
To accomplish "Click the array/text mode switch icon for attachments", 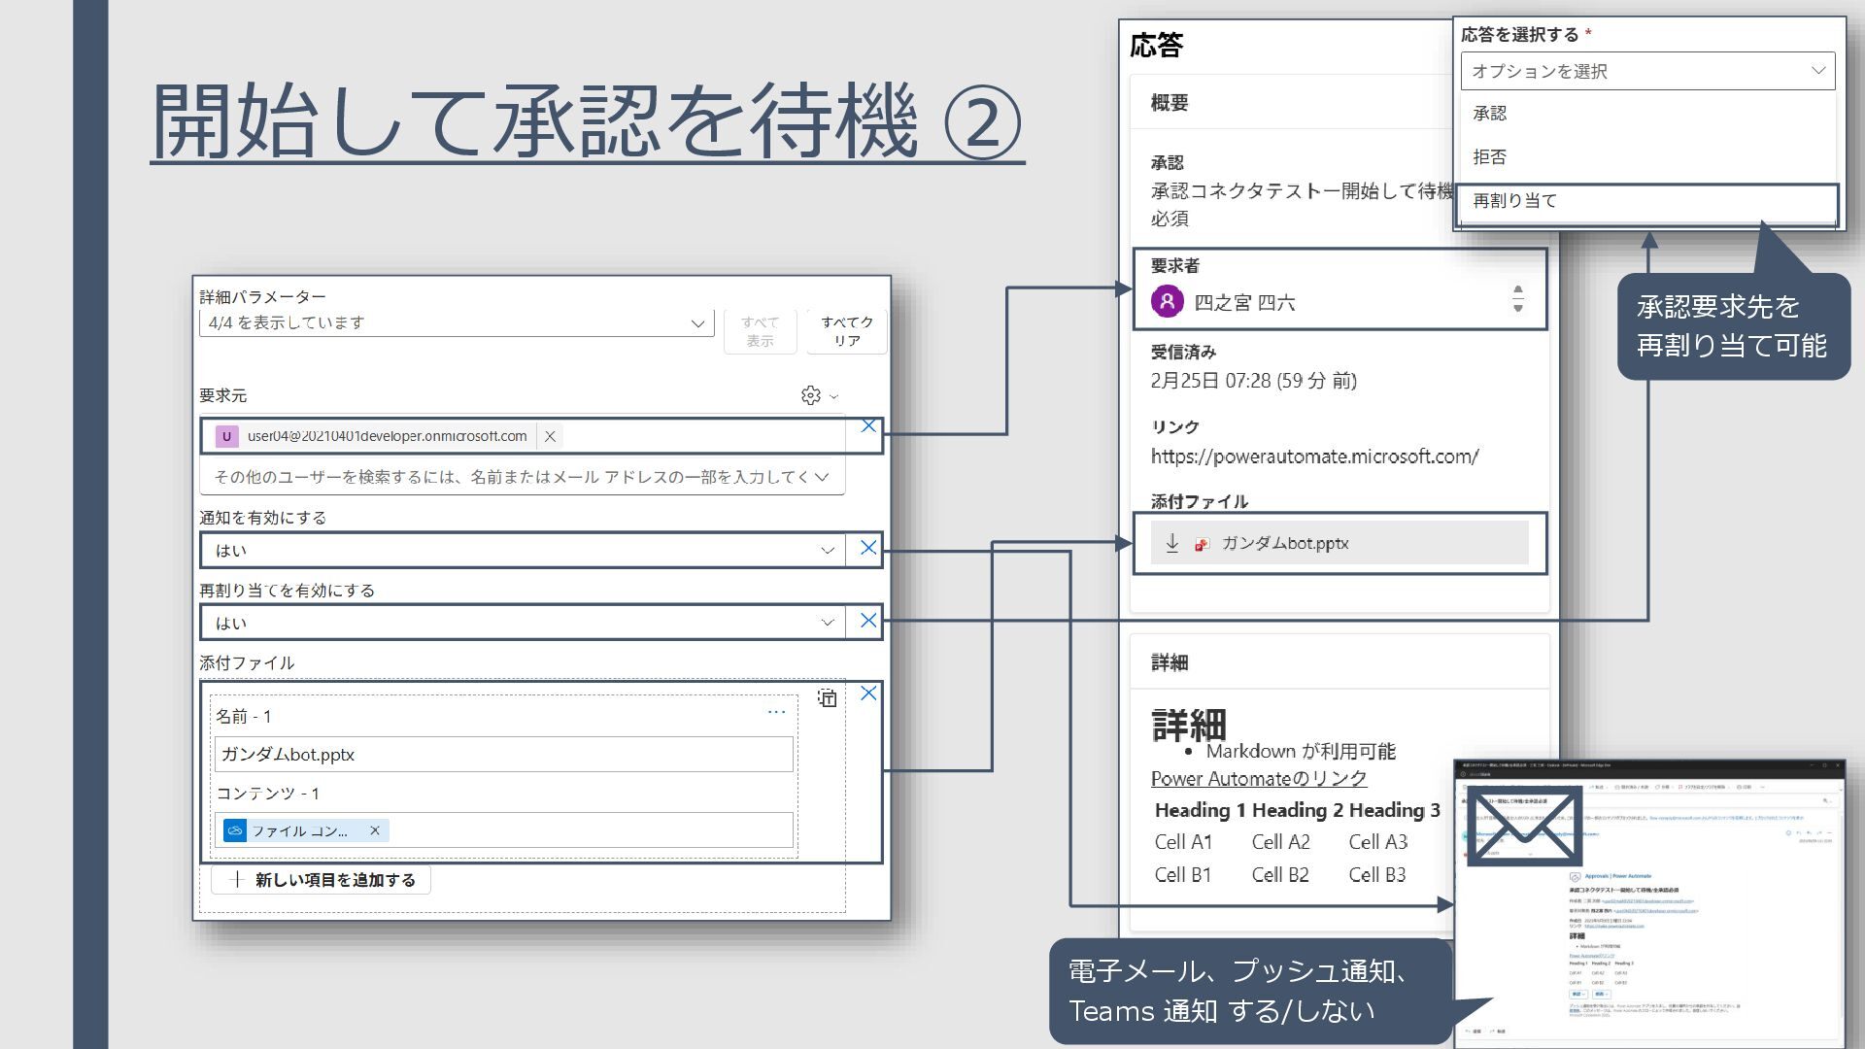I will pyautogui.click(x=827, y=697).
